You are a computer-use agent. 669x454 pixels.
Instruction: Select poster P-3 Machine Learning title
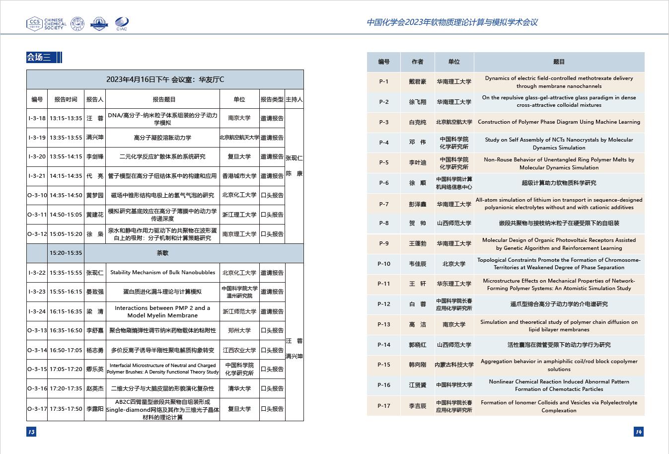[559, 122]
